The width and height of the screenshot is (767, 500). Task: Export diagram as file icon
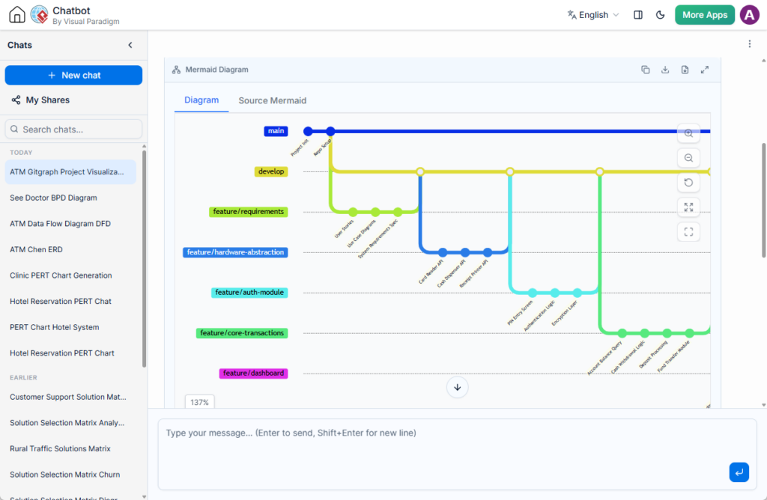(685, 70)
